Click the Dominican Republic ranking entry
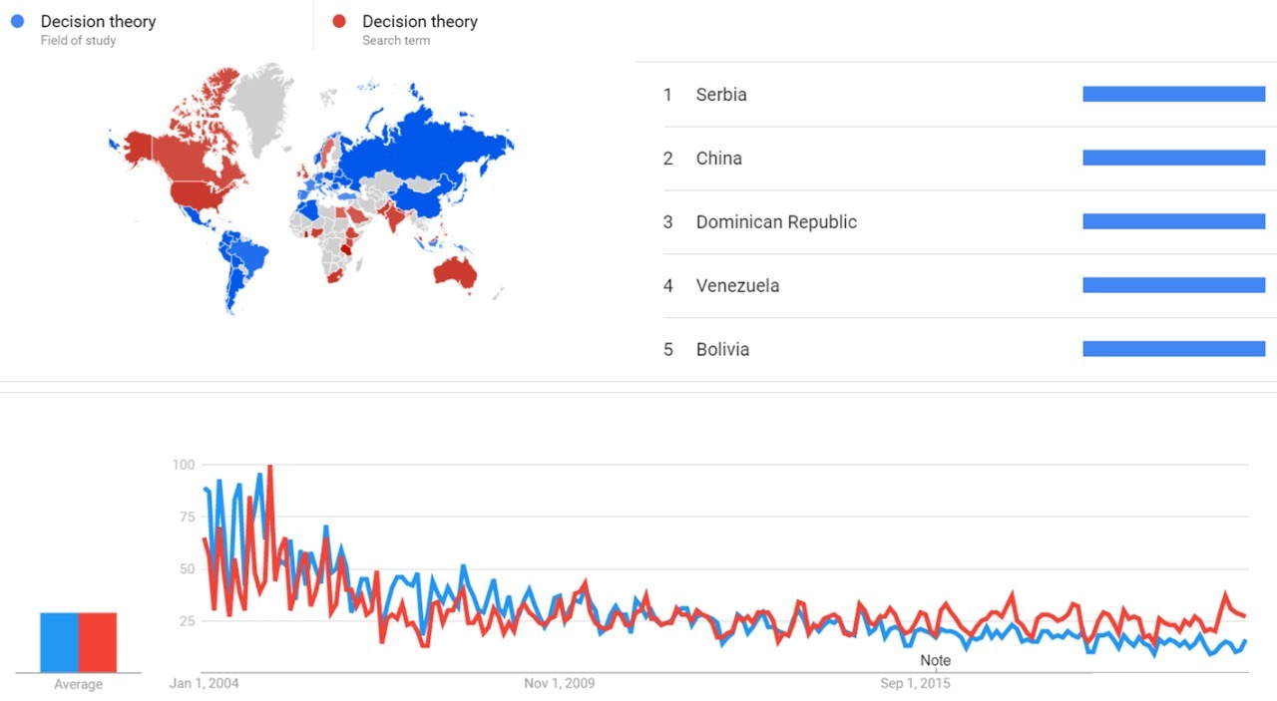Viewport: 1277px width, 701px height. point(776,222)
